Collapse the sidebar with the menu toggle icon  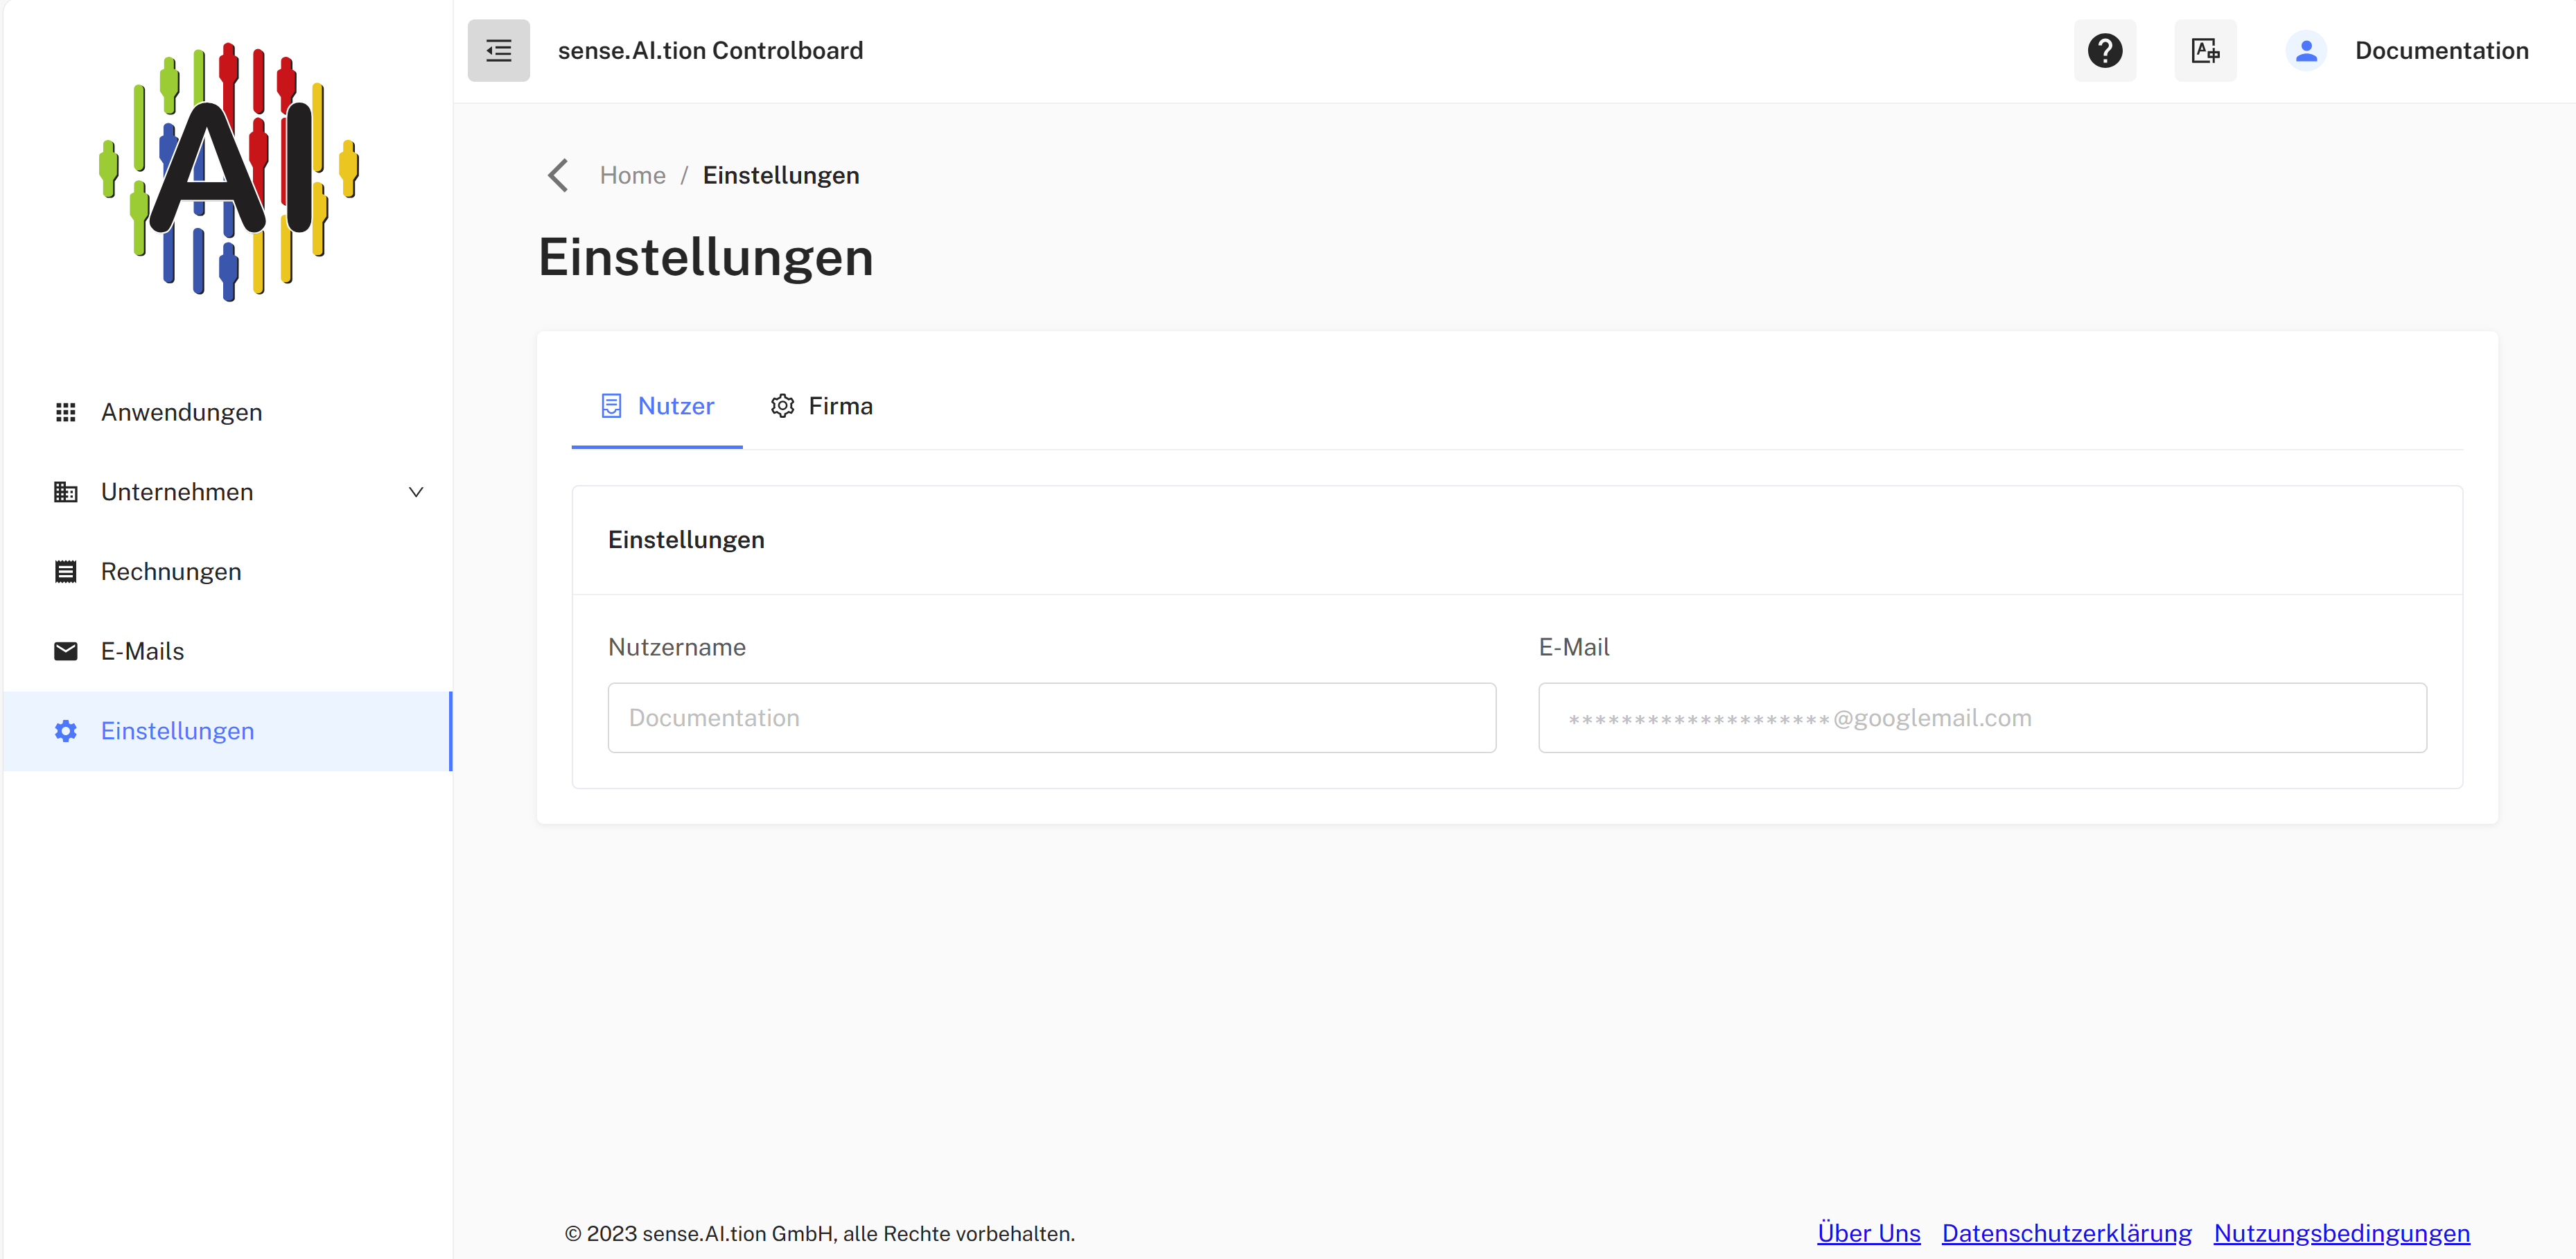(x=498, y=50)
